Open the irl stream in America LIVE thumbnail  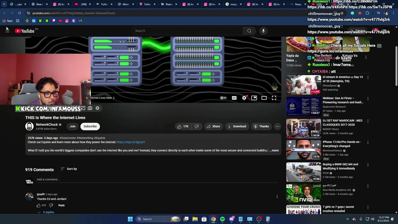tap(303, 85)
